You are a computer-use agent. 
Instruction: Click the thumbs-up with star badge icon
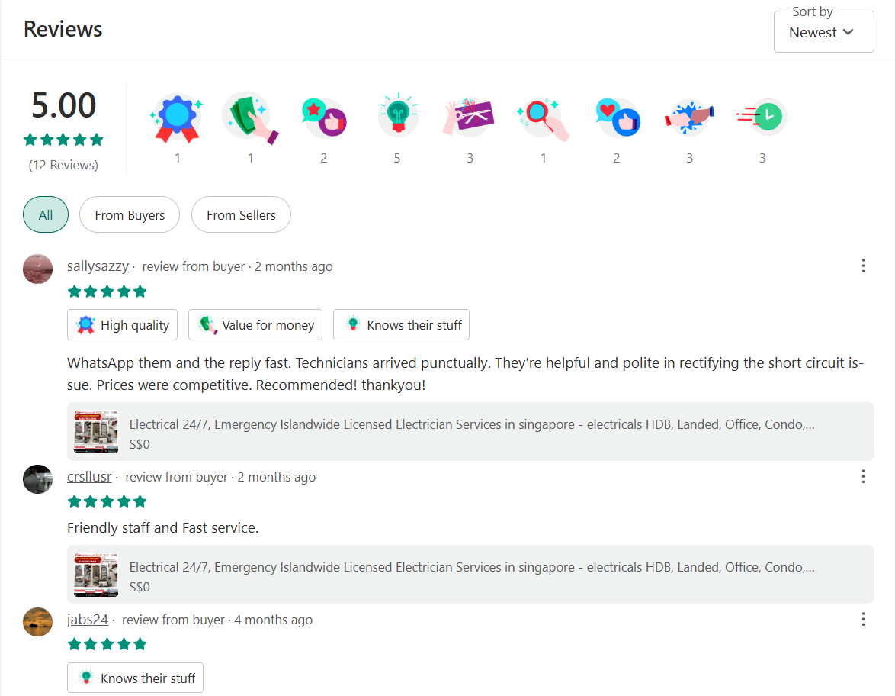point(323,115)
